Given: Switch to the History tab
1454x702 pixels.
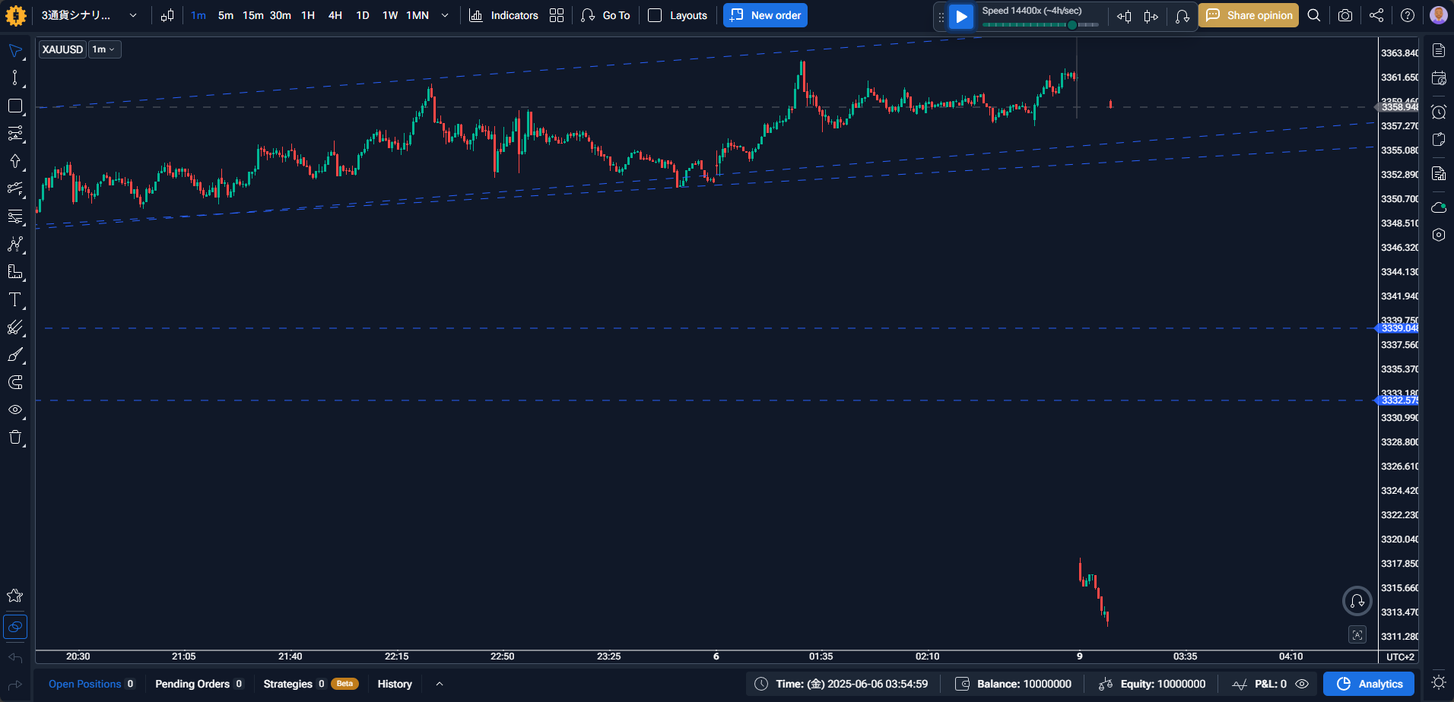Looking at the screenshot, I should point(395,684).
